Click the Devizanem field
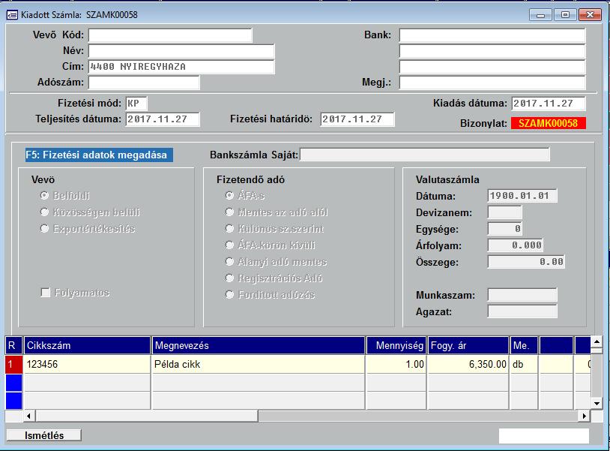Screen dimensions: 610x451 click(504, 212)
